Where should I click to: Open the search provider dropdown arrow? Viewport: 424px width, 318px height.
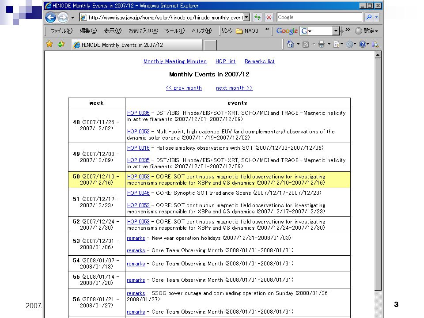[376, 17]
